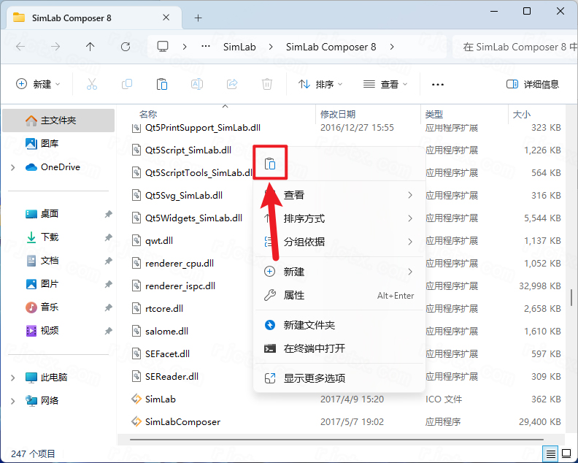Open 查看 submenu in context menu
Screen dimensions: 578x463
point(339,195)
